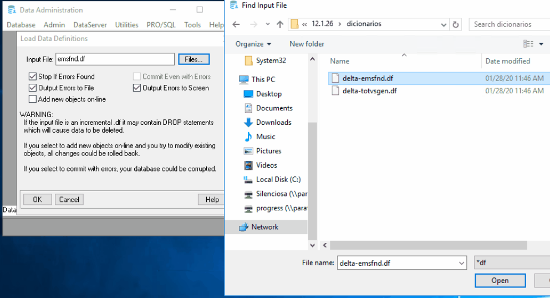Expand address bar history dropdown
550x298 pixels.
[444, 24]
